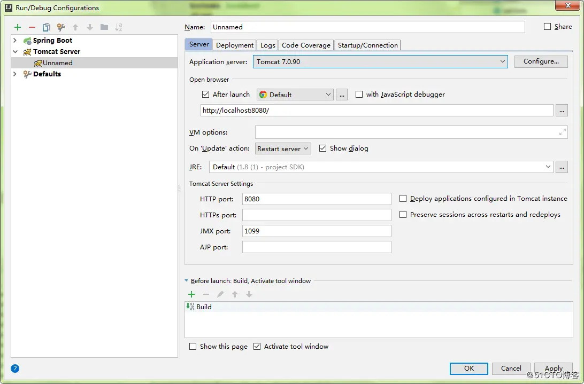
Task: Open the JRE Default dropdown
Action: click(x=381, y=167)
